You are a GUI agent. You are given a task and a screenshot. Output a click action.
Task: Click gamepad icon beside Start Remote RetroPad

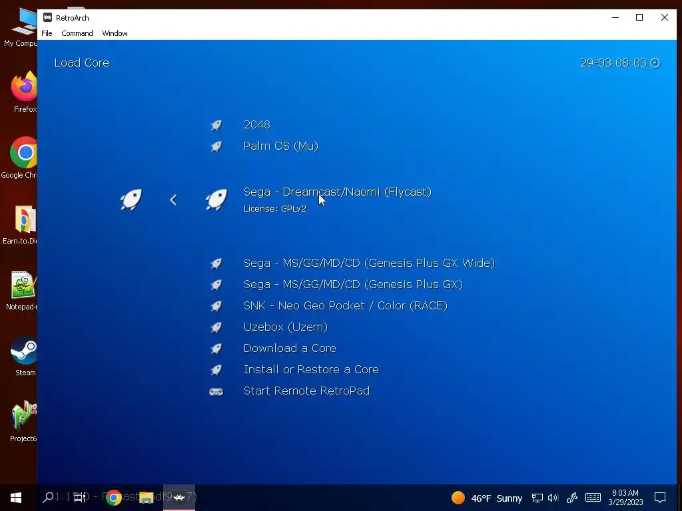coord(216,391)
